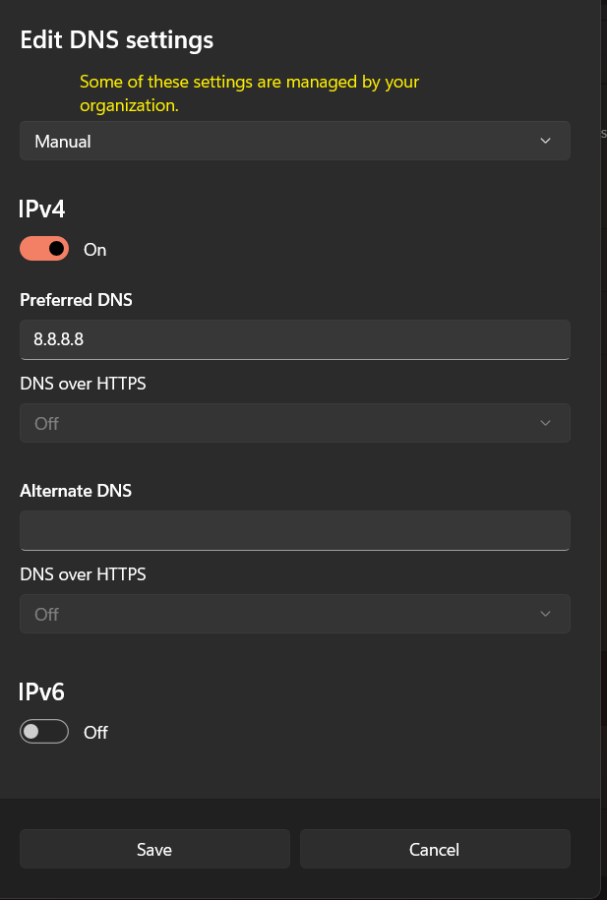Click the "Off" label beside the IPv6 toggle

[95, 732]
